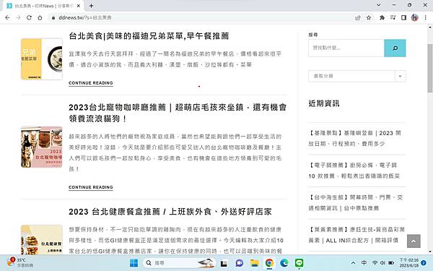Open the media control icon in toolbar

393,17
